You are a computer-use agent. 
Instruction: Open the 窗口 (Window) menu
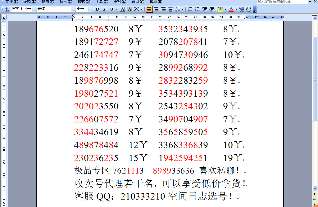[x=138, y=2]
